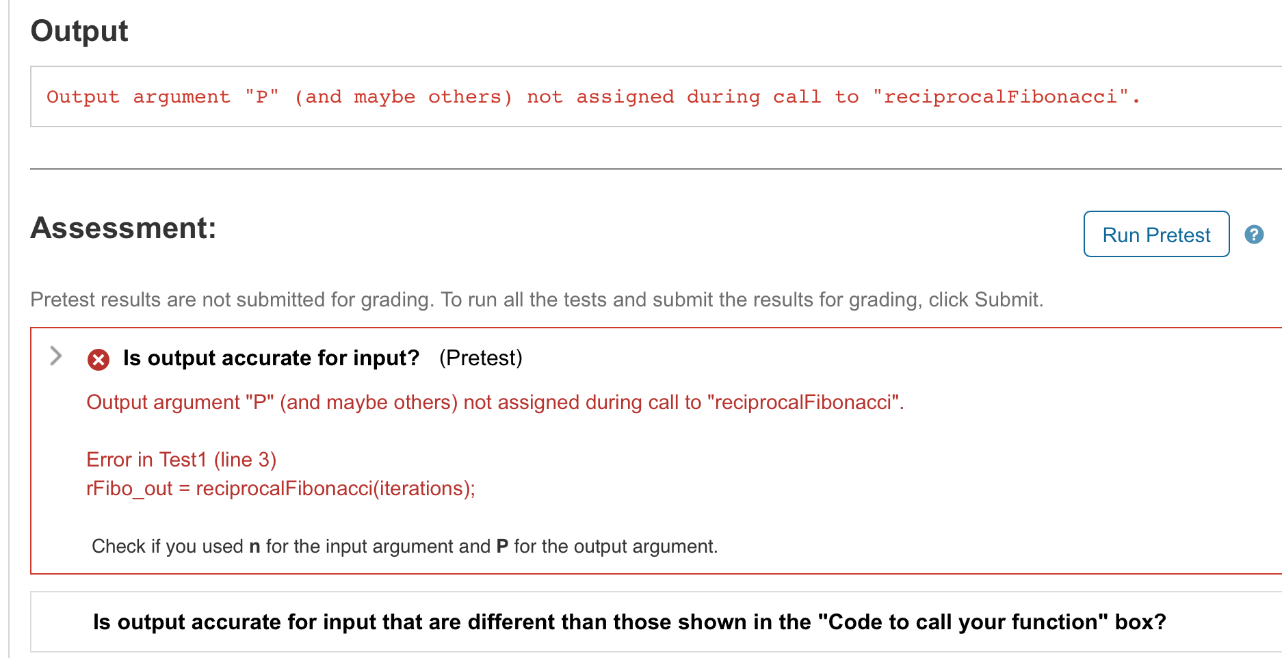Click the "Error in Test1 (line 3)" message

point(181,459)
